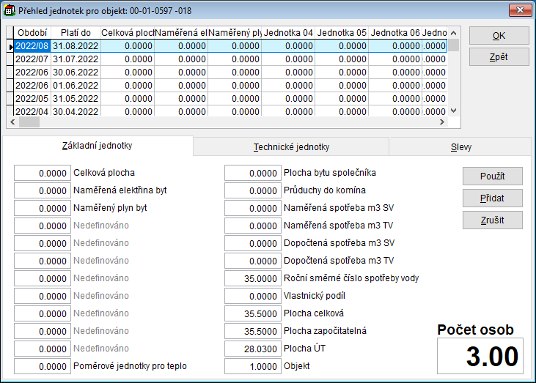Image resolution: width=536 pixels, height=383 pixels.
Task: Click the app icon in title bar
Action: tap(10, 10)
